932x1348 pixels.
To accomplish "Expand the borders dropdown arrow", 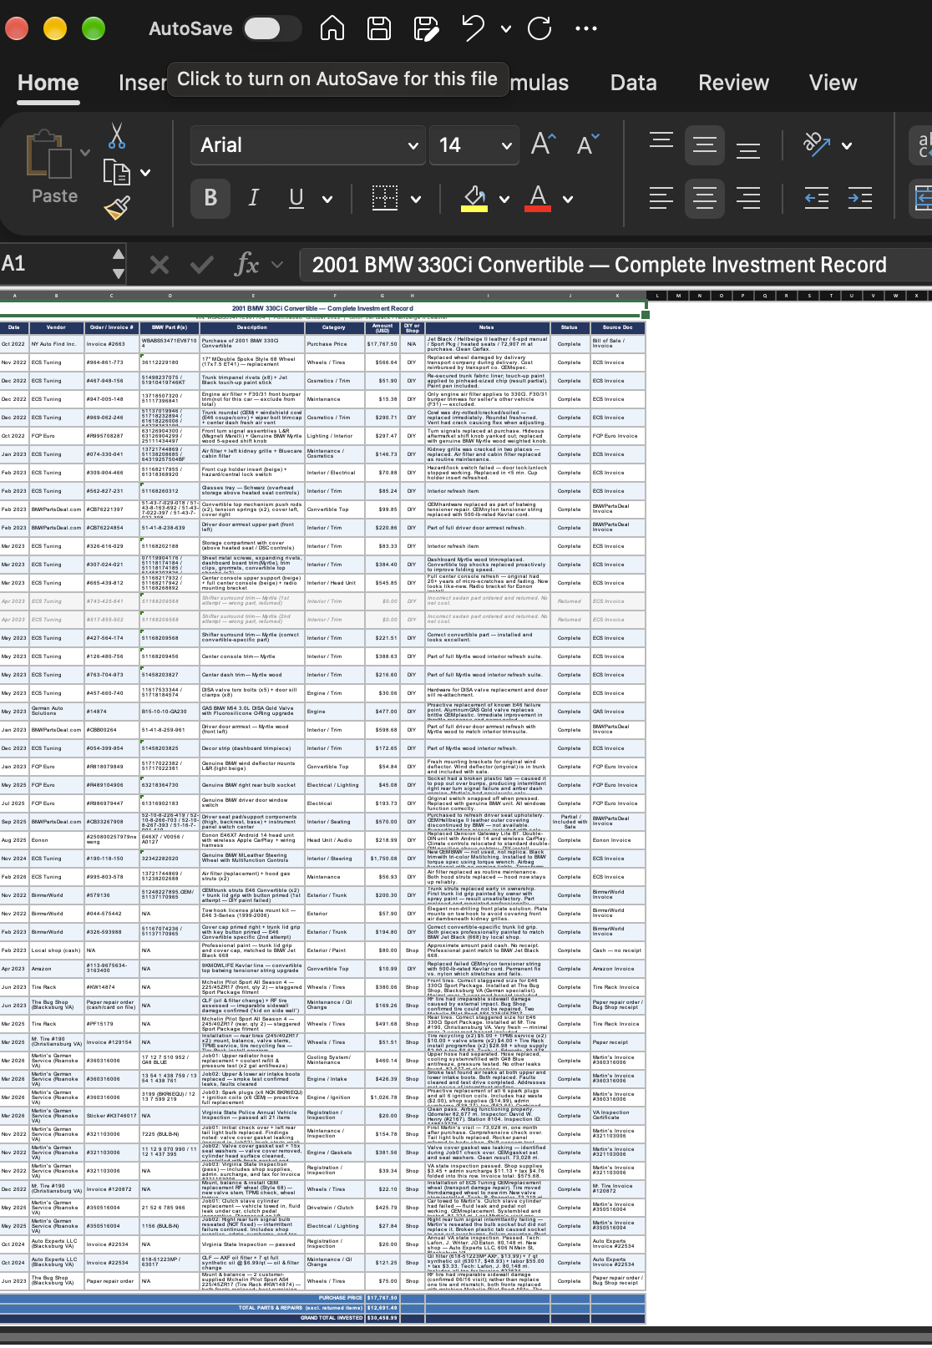I will pos(416,199).
